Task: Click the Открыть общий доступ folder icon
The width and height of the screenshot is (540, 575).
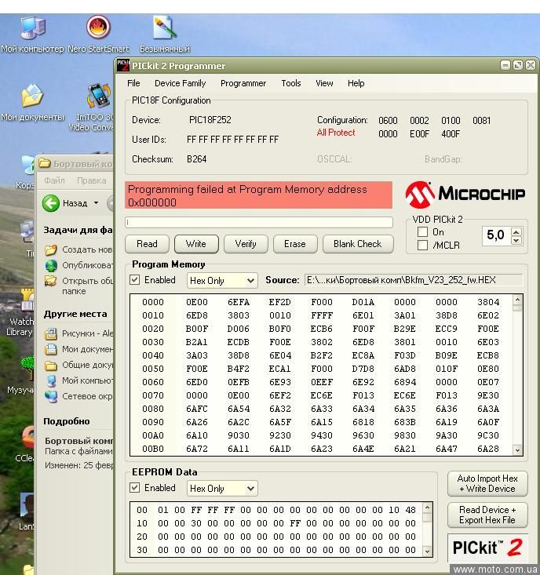Action: [51, 281]
